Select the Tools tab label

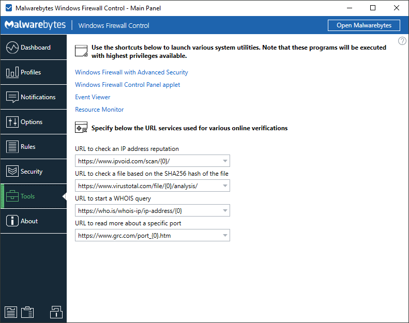coord(27,196)
